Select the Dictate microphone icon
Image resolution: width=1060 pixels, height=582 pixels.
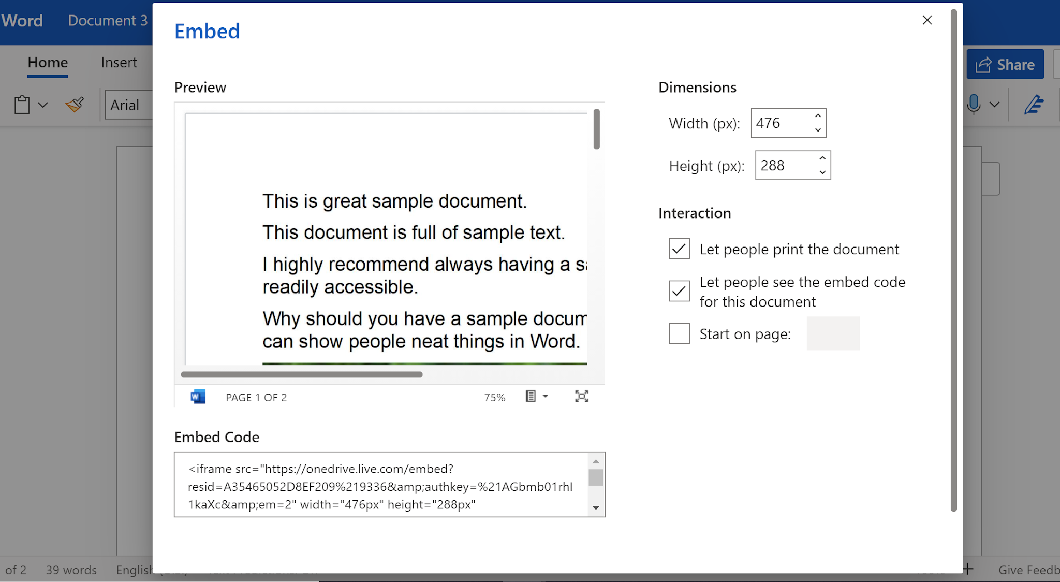pos(973,105)
